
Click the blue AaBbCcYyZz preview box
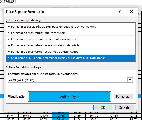[69, 97]
